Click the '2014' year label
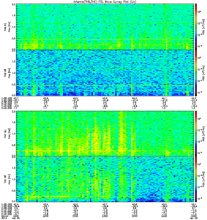The image size is (207, 220). [4, 218]
